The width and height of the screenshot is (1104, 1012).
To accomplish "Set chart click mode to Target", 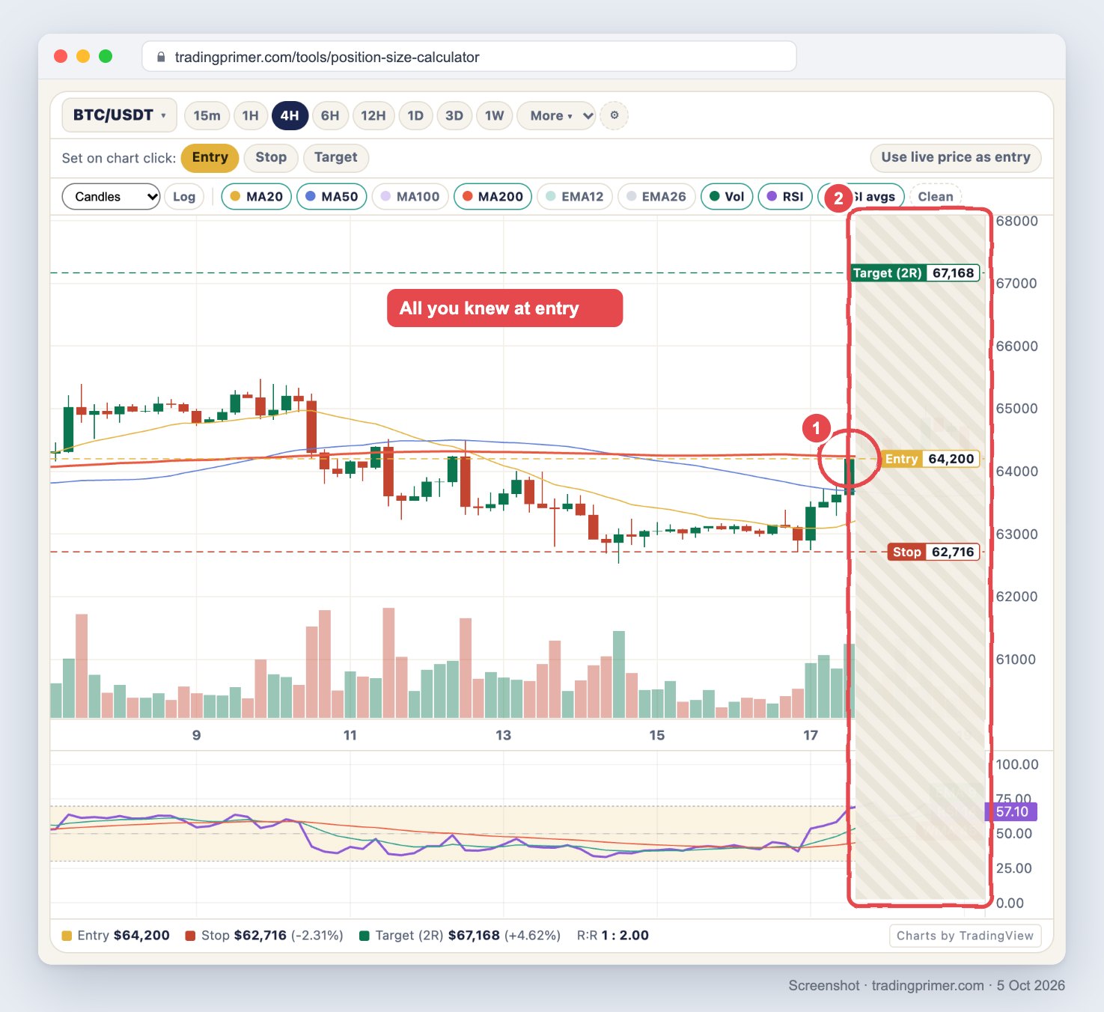I will [335, 157].
